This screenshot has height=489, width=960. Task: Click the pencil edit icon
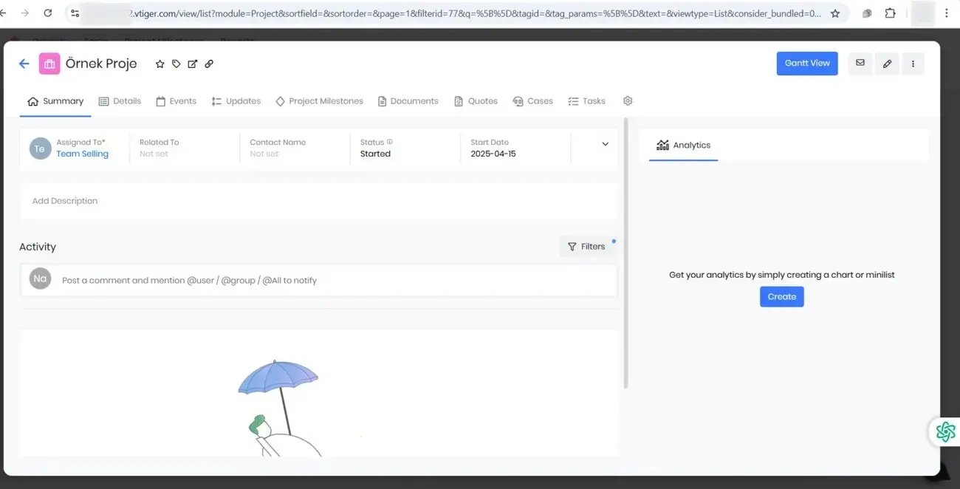tap(887, 64)
